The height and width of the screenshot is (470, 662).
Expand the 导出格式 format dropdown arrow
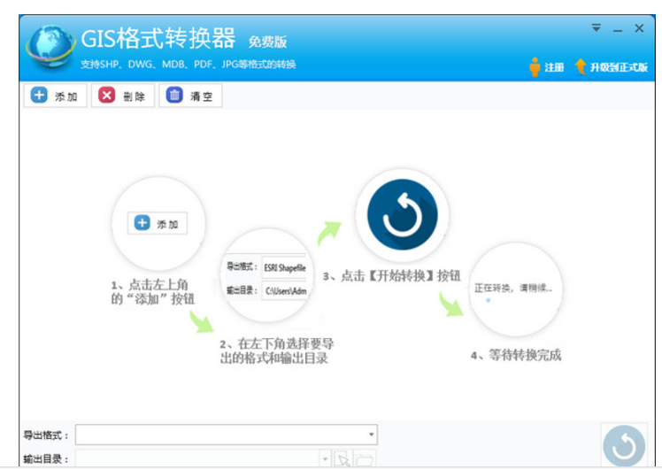[x=372, y=435]
